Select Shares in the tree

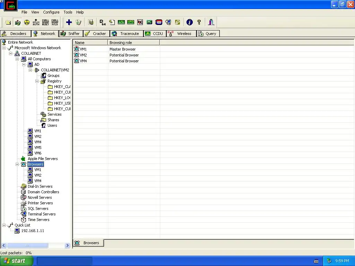point(53,120)
